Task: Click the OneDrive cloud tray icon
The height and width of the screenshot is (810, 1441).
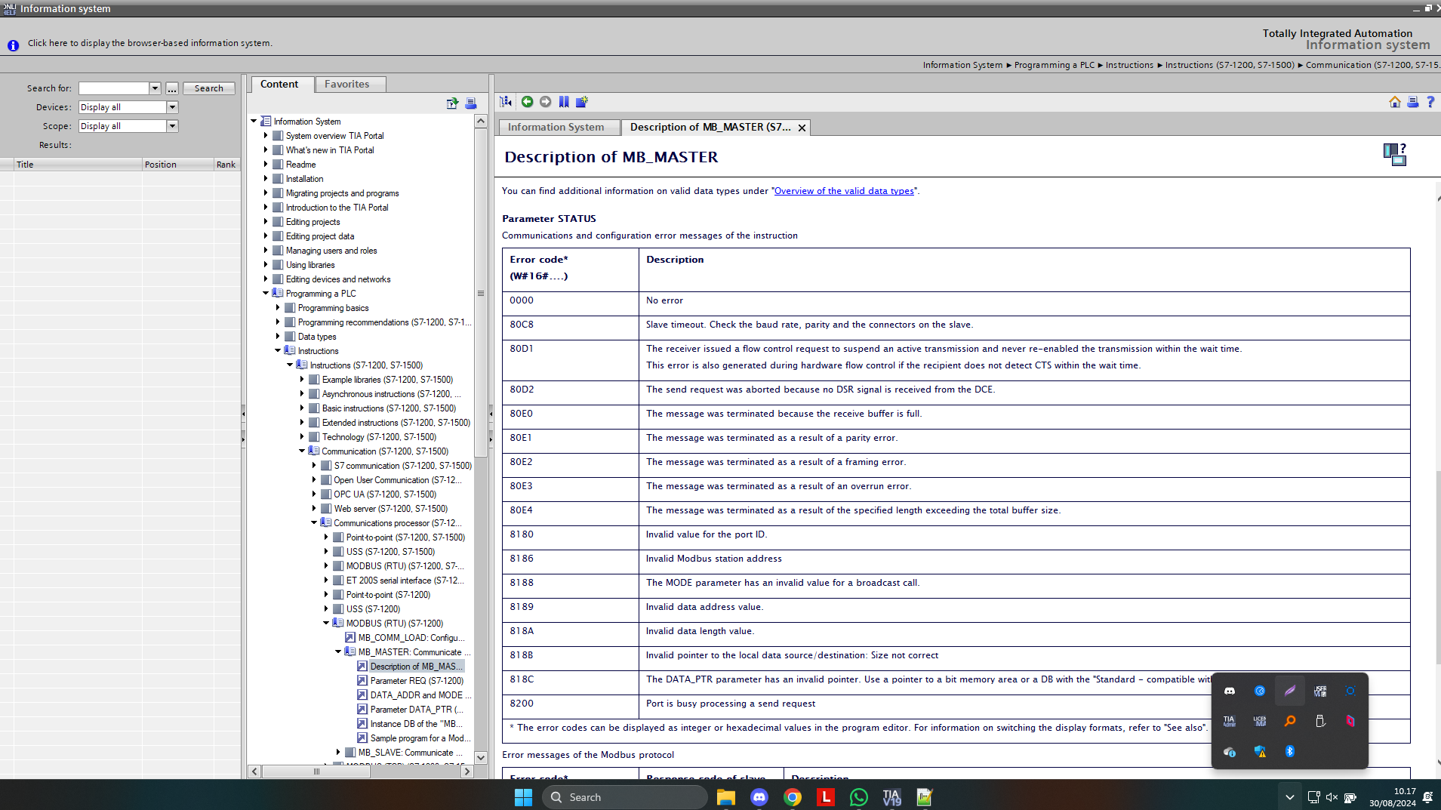Action: (1229, 751)
